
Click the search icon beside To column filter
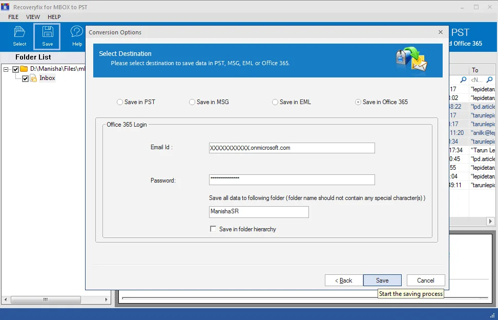click(x=489, y=79)
